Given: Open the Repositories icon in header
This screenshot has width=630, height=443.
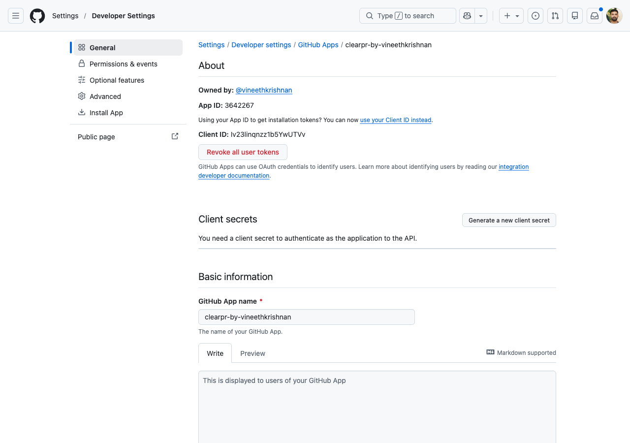Looking at the screenshot, I should [575, 16].
